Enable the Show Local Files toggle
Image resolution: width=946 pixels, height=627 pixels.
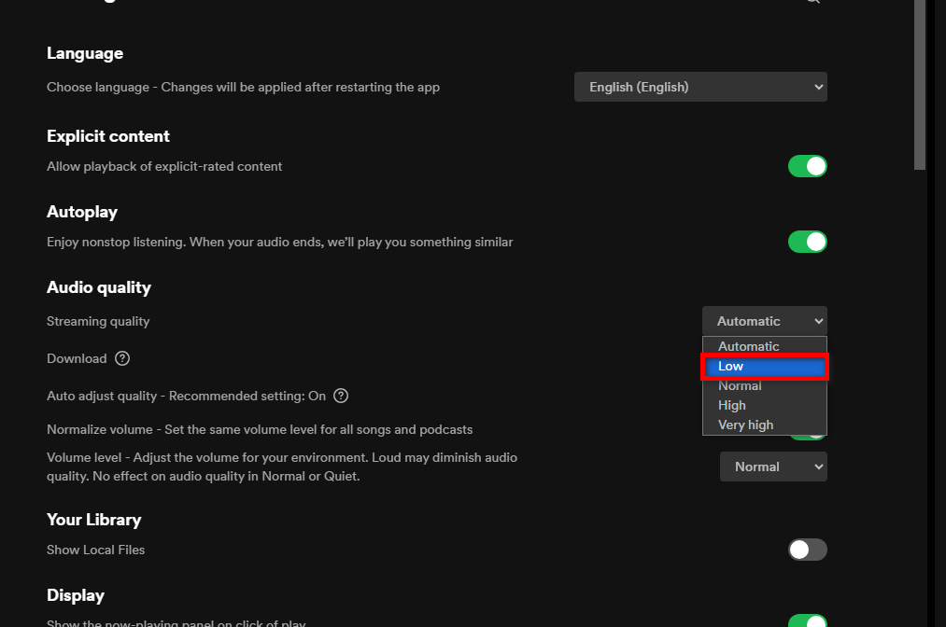tap(807, 550)
